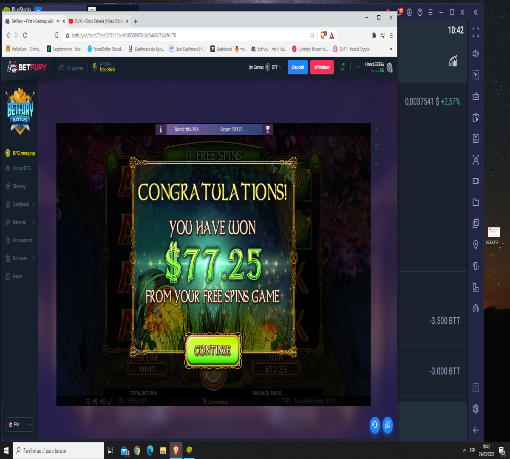The image size is (510, 459).
Task: Open a new browser tab
Action: click(x=136, y=21)
